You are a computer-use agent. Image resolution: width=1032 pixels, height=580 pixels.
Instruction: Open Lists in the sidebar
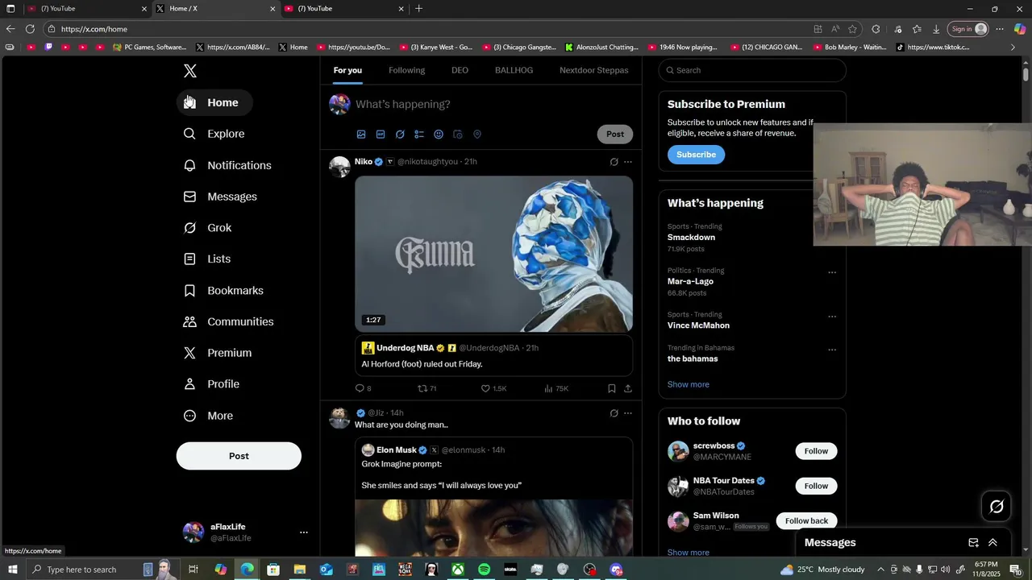click(206, 259)
